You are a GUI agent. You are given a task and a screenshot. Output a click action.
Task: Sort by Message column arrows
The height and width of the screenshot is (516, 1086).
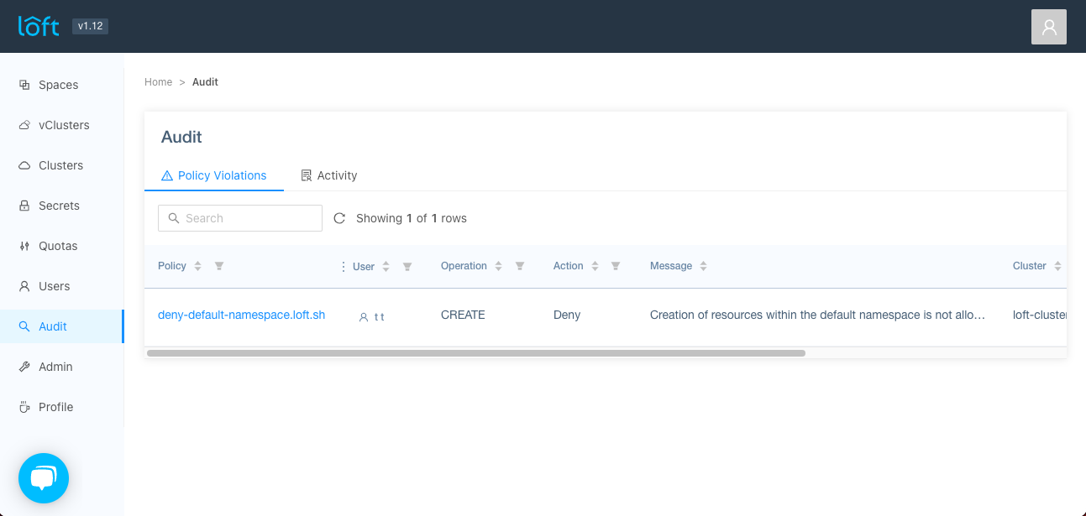click(x=703, y=266)
